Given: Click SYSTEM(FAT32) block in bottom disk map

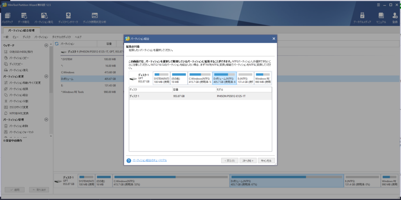Looking at the screenshot, I should (x=87, y=181).
